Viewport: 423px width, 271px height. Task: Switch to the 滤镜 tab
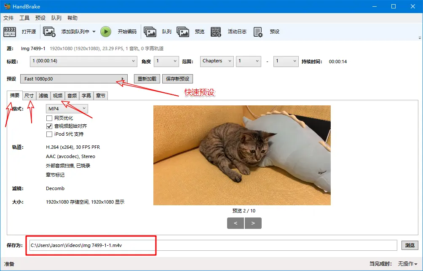(x=43, y=96)
